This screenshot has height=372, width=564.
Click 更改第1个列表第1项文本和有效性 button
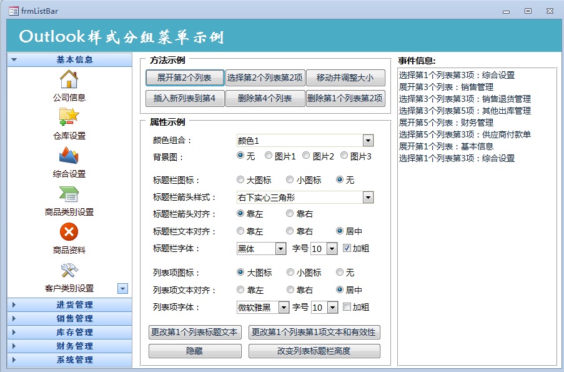(x=314, y=332)
